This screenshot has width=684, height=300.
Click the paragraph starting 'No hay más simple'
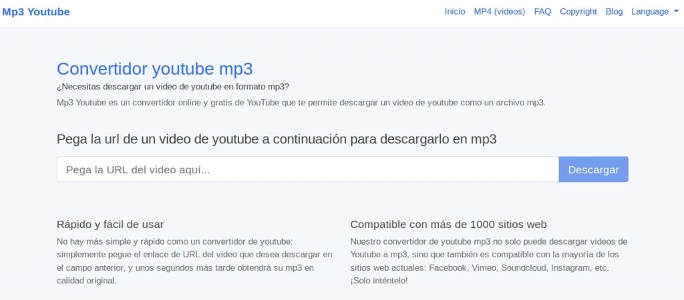tap(194, 254)
